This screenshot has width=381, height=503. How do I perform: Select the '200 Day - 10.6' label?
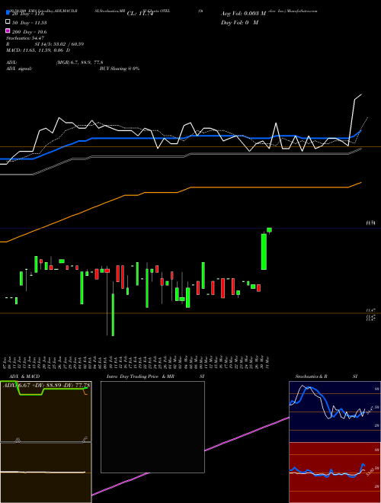29,32
